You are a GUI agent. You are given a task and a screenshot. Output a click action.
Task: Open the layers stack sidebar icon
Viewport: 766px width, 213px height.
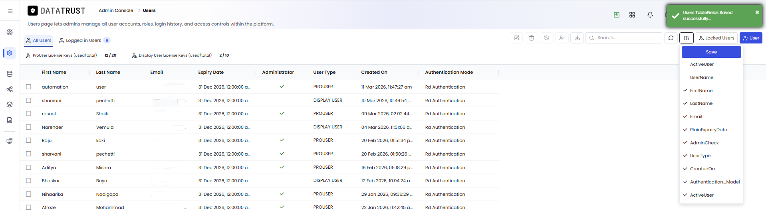click(10, 105)
